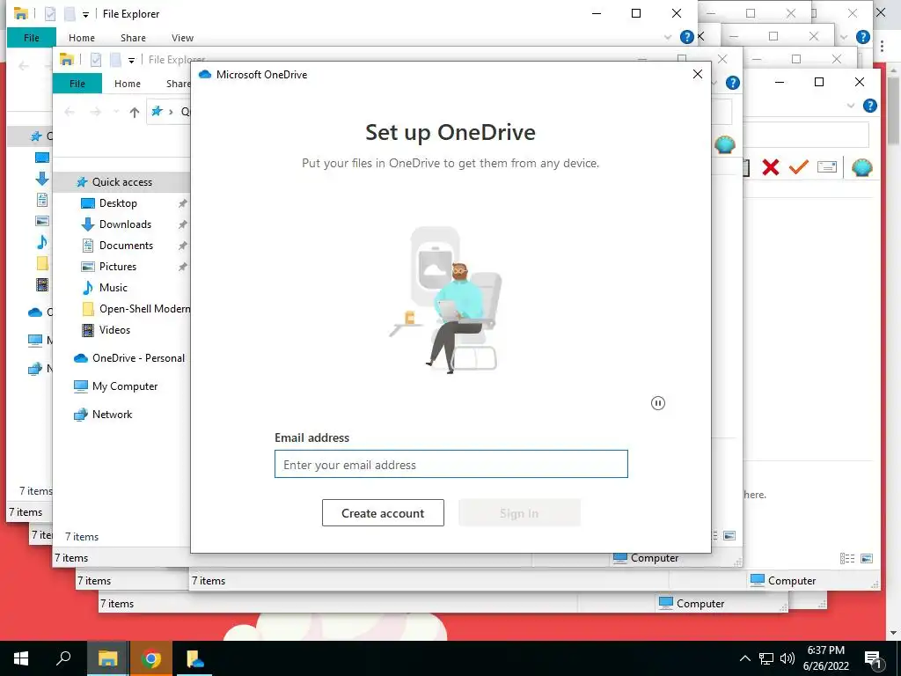The image size is (901, 676).
Task: Select Open-Shell Modern folder in the tree
Action: click(144, 309)
